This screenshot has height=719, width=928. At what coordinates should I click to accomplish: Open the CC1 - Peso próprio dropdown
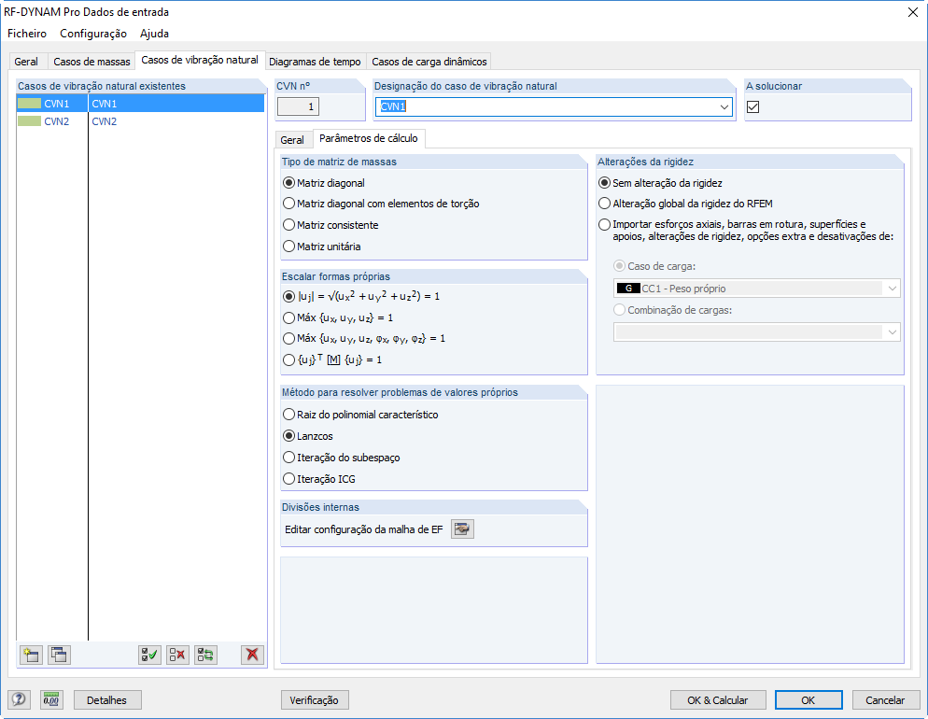point(757,289)
